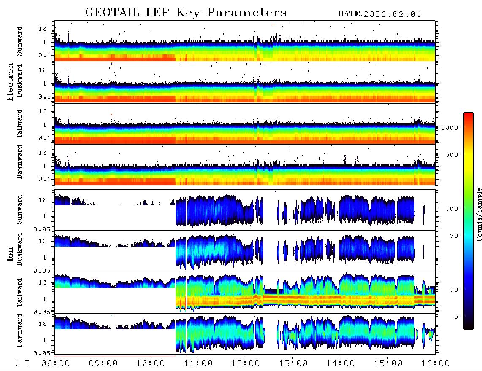482x371 pixels.
Task: Click the "Counts/Sample" color bar label
Action: (x=479, y=214)
